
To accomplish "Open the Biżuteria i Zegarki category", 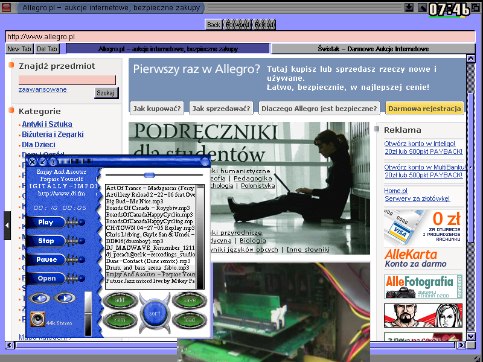I will pos(53,134).
